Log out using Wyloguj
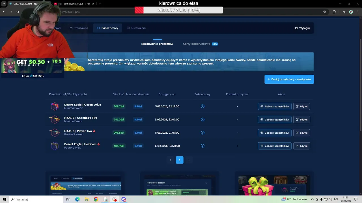362x203 pixels. 302,28
